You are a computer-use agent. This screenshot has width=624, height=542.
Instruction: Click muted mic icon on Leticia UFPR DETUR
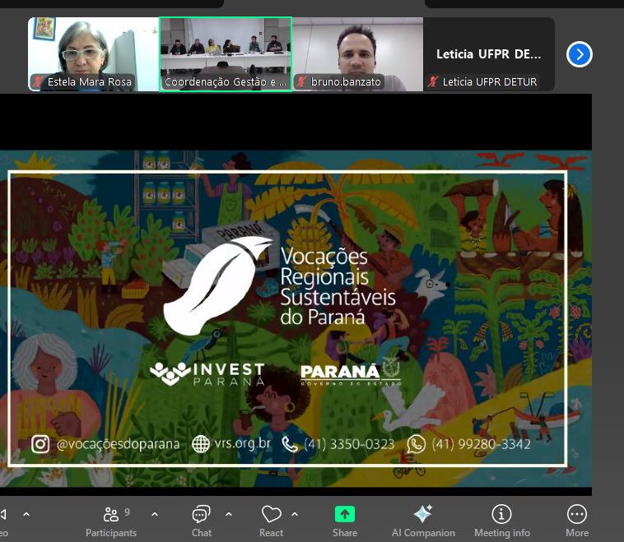pyautogui.click(x=433, y=81)
